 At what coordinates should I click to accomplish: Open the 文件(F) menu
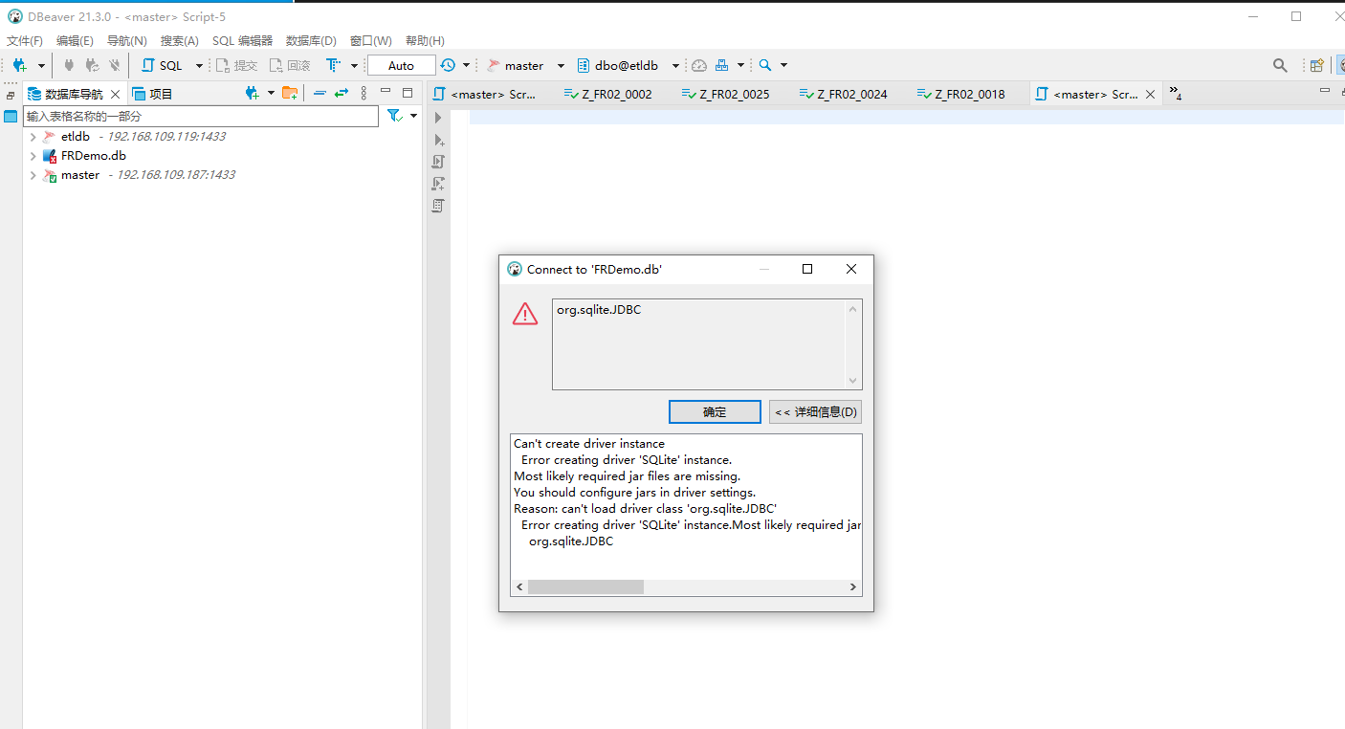tap(25, 41)
